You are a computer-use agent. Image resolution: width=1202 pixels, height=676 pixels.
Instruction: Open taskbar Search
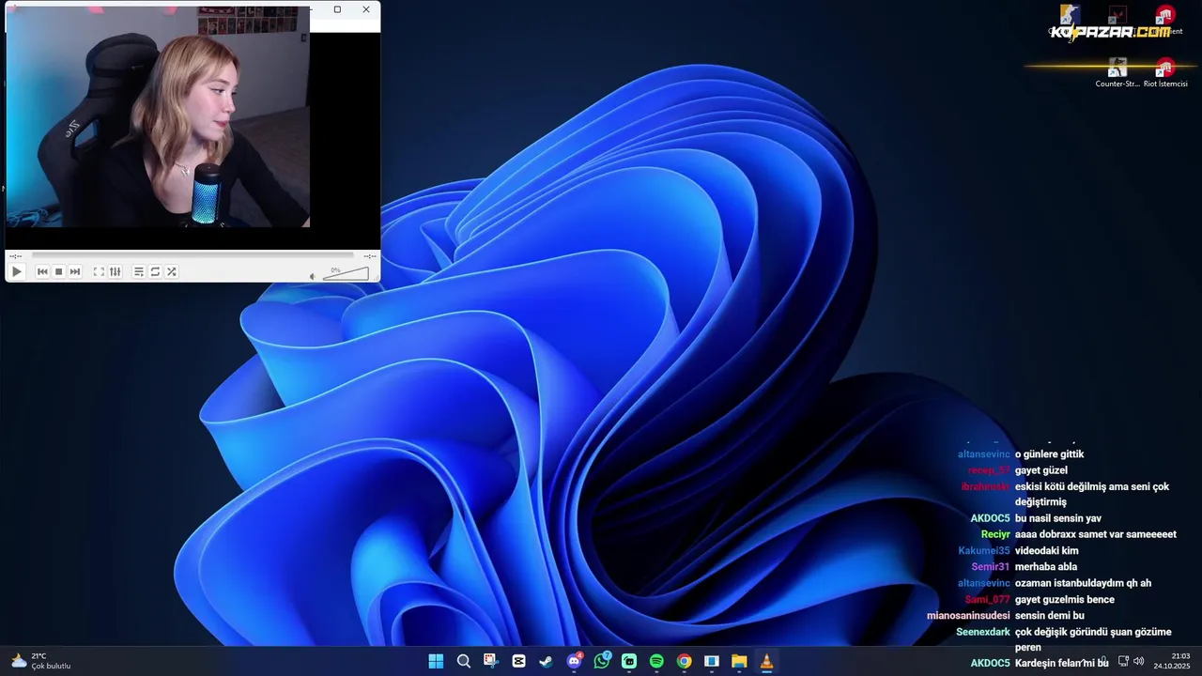click(x=463, y=661)
